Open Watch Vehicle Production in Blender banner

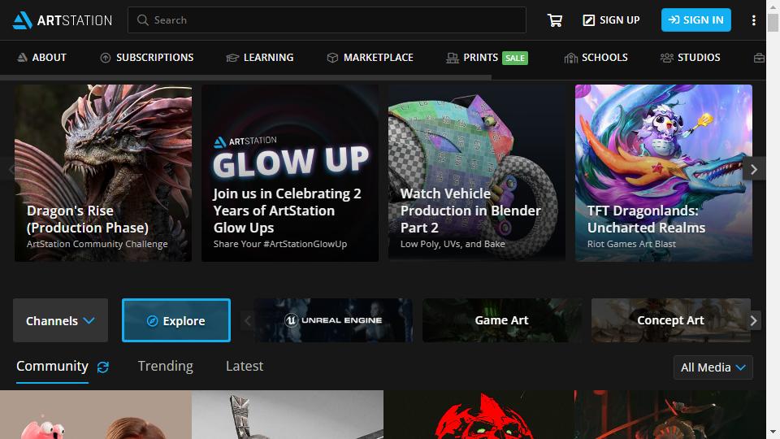(477, 173)
